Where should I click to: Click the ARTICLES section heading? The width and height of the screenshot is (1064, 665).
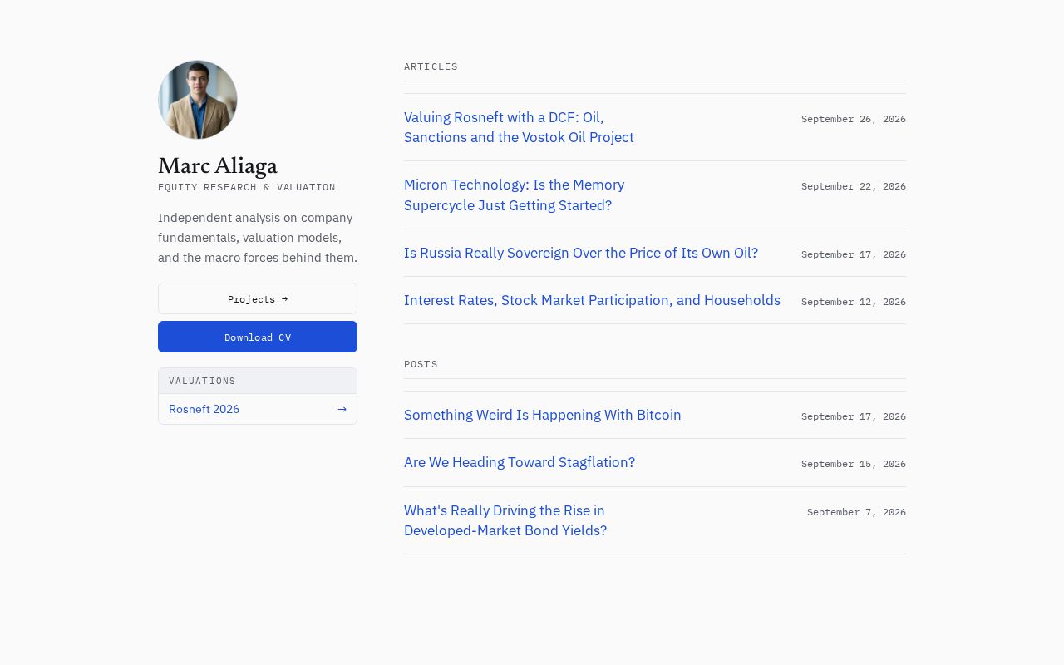coord(431,66)
